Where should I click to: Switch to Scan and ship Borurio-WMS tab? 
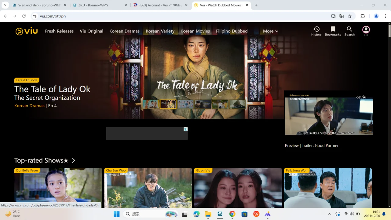point(40,5)
